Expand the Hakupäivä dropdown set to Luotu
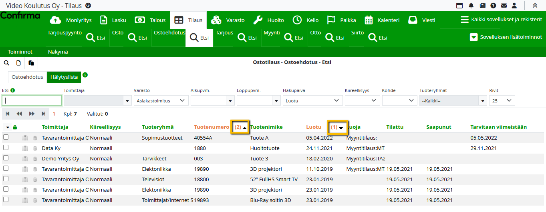Viewport: 546px width, 212px height. (x=312, y=101)
